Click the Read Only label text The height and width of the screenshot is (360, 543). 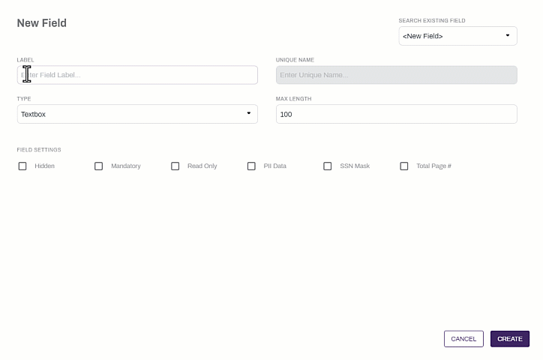tap(202, 166)
